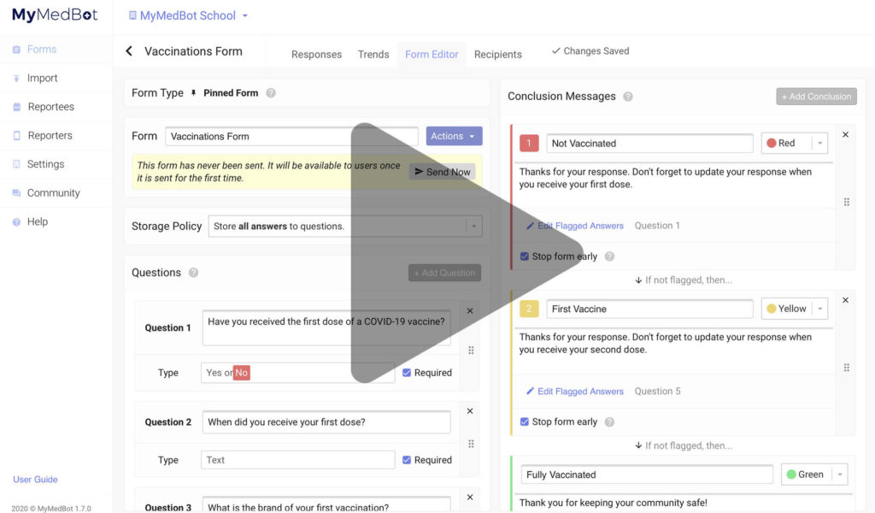Screen dimensions: 875x513
Task: Toggle Required checkbox for Question 2
Action: [x=407, y=460]
